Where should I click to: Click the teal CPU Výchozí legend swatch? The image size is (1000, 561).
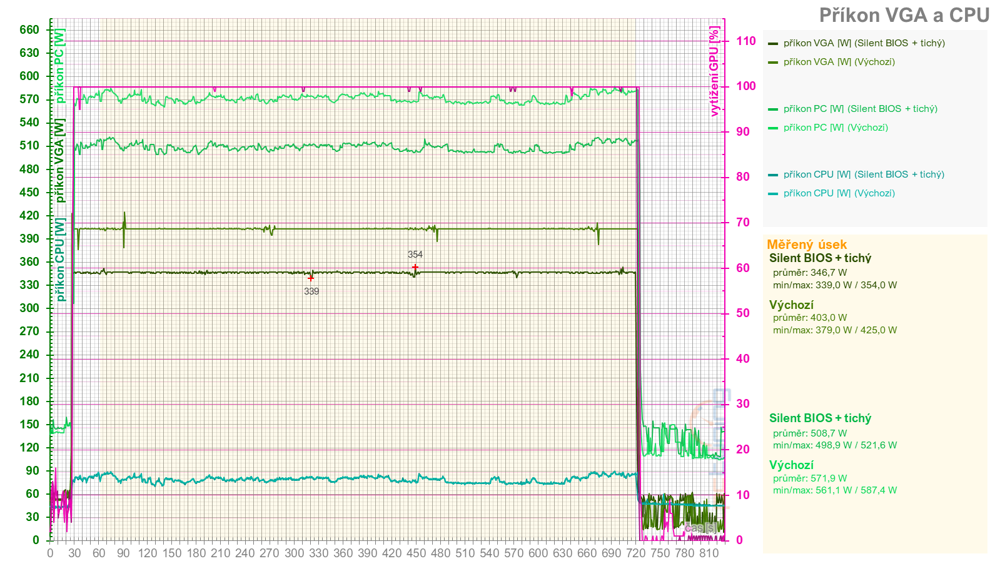click(x=773, y=194)
